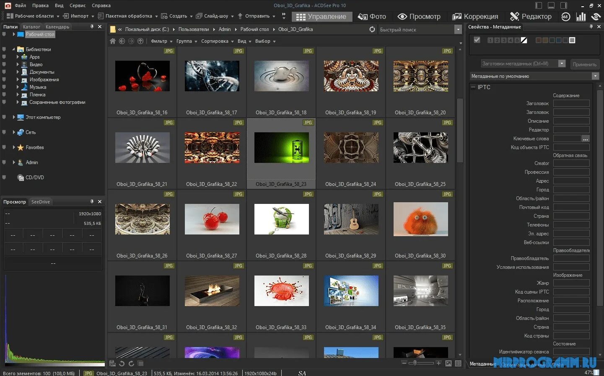Switch to details list view icon
The width and height of the screenshot is (604, 376).
click(458, 363)
